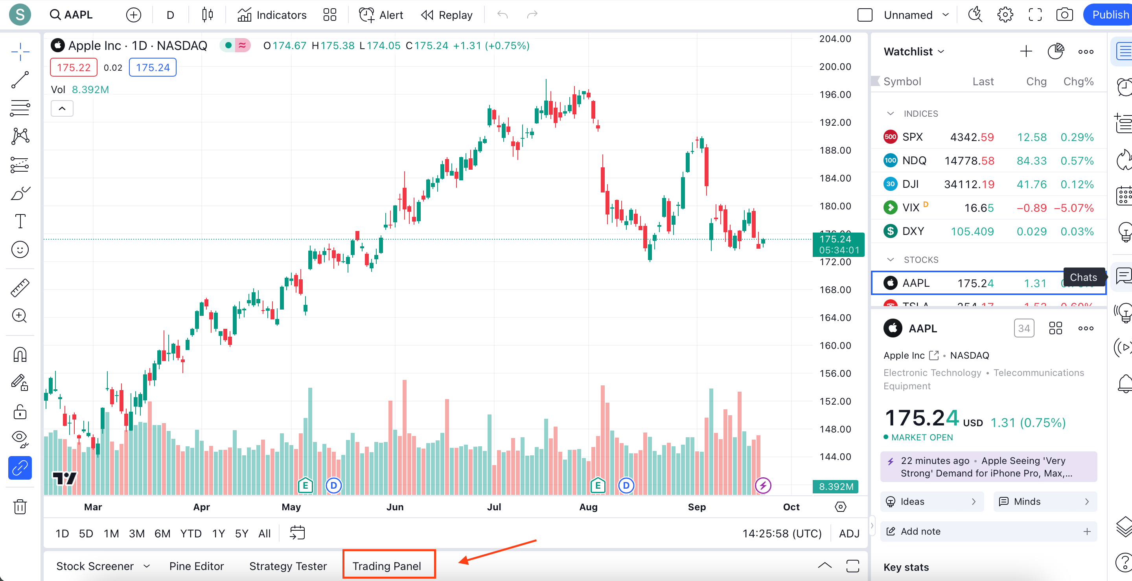Screen dimensions: 1132x581
Task: Click the 175.24 buy price button
Action: (153, 67)
